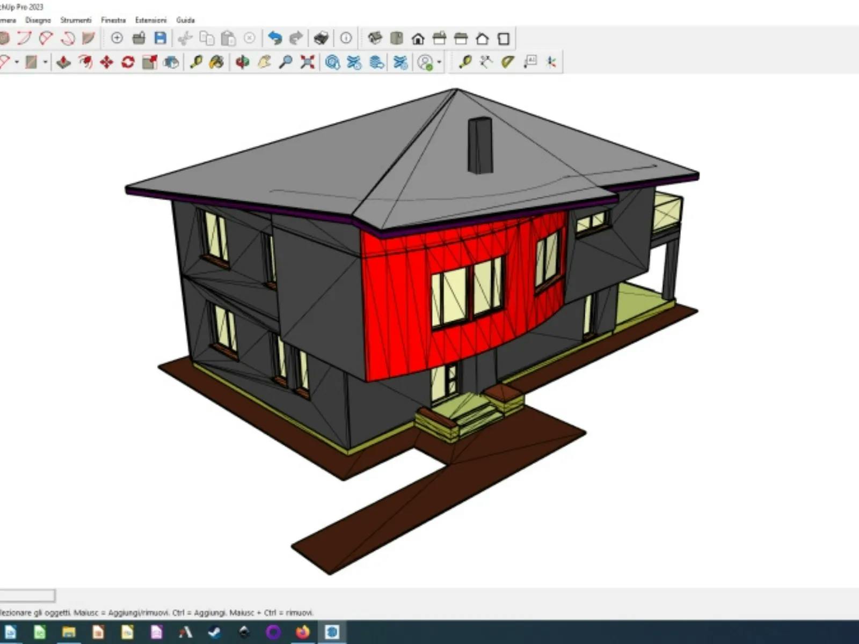Click the Save file icon
The image size is (859, 644).
(x=160, y=38)
